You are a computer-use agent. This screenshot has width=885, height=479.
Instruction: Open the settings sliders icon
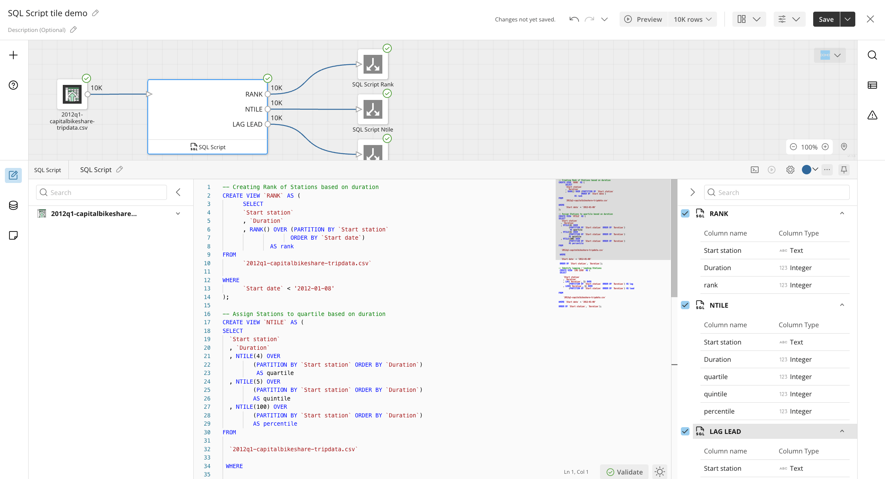[782, 19]
